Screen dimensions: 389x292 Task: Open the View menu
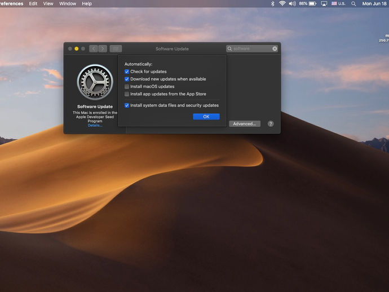point(48,4)
